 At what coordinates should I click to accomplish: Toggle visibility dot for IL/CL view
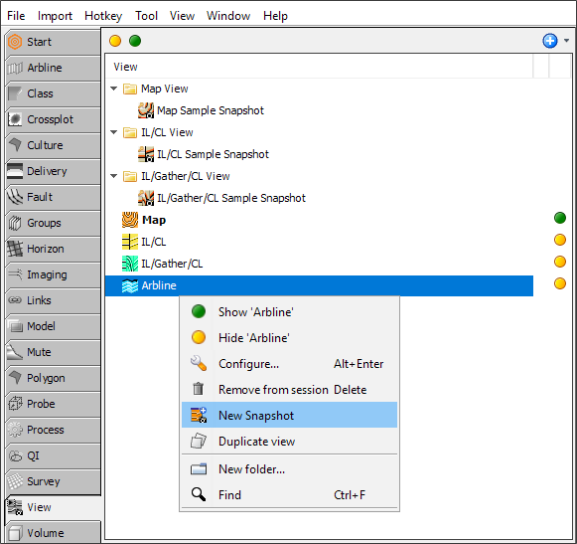tap(560, 240)
